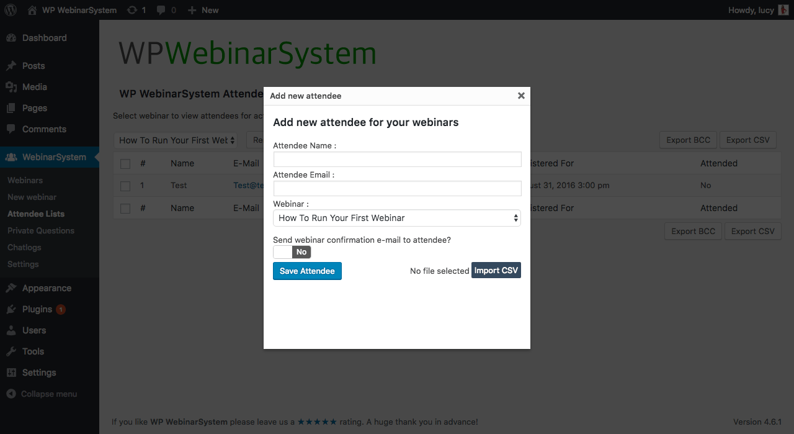This screenshot has width=794, height=434.
Task: Select Attendee Lists in sidebar
Action: (36, 214)
